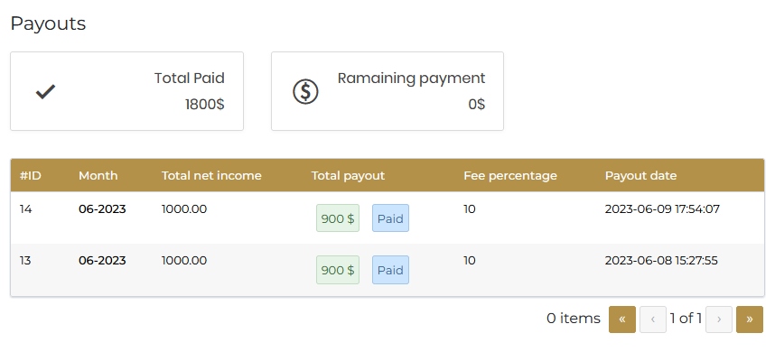This screenshot has height=352, width=775.
Task: Go to last page with double-right arrow
Action: tap(750, 320)
